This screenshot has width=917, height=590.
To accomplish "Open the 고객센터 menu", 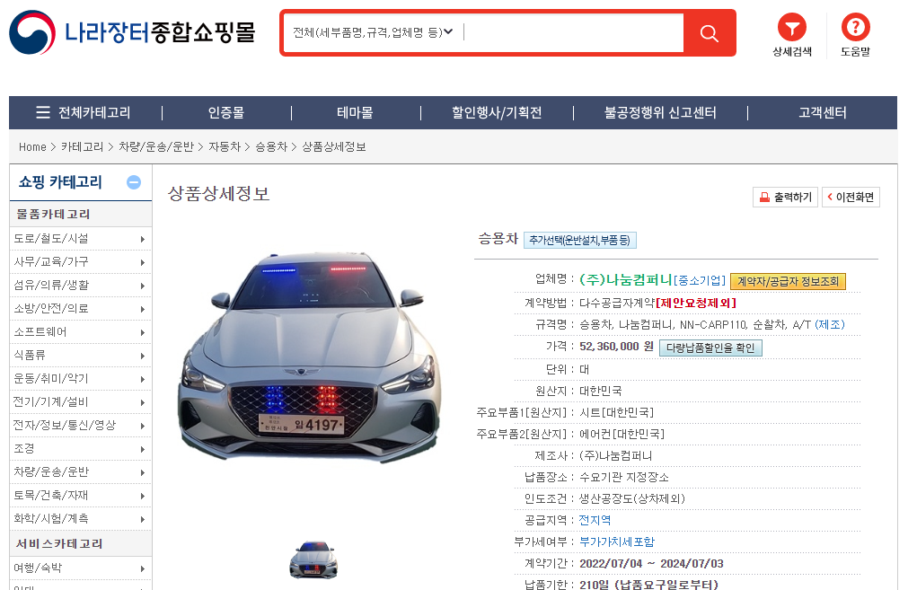I will tap(823, 112).
